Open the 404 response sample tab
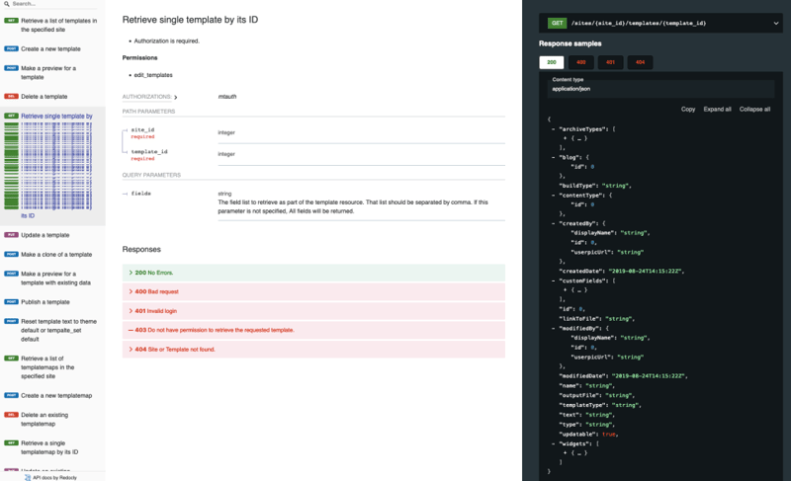791x481 pixels. [x=640, y=62]
